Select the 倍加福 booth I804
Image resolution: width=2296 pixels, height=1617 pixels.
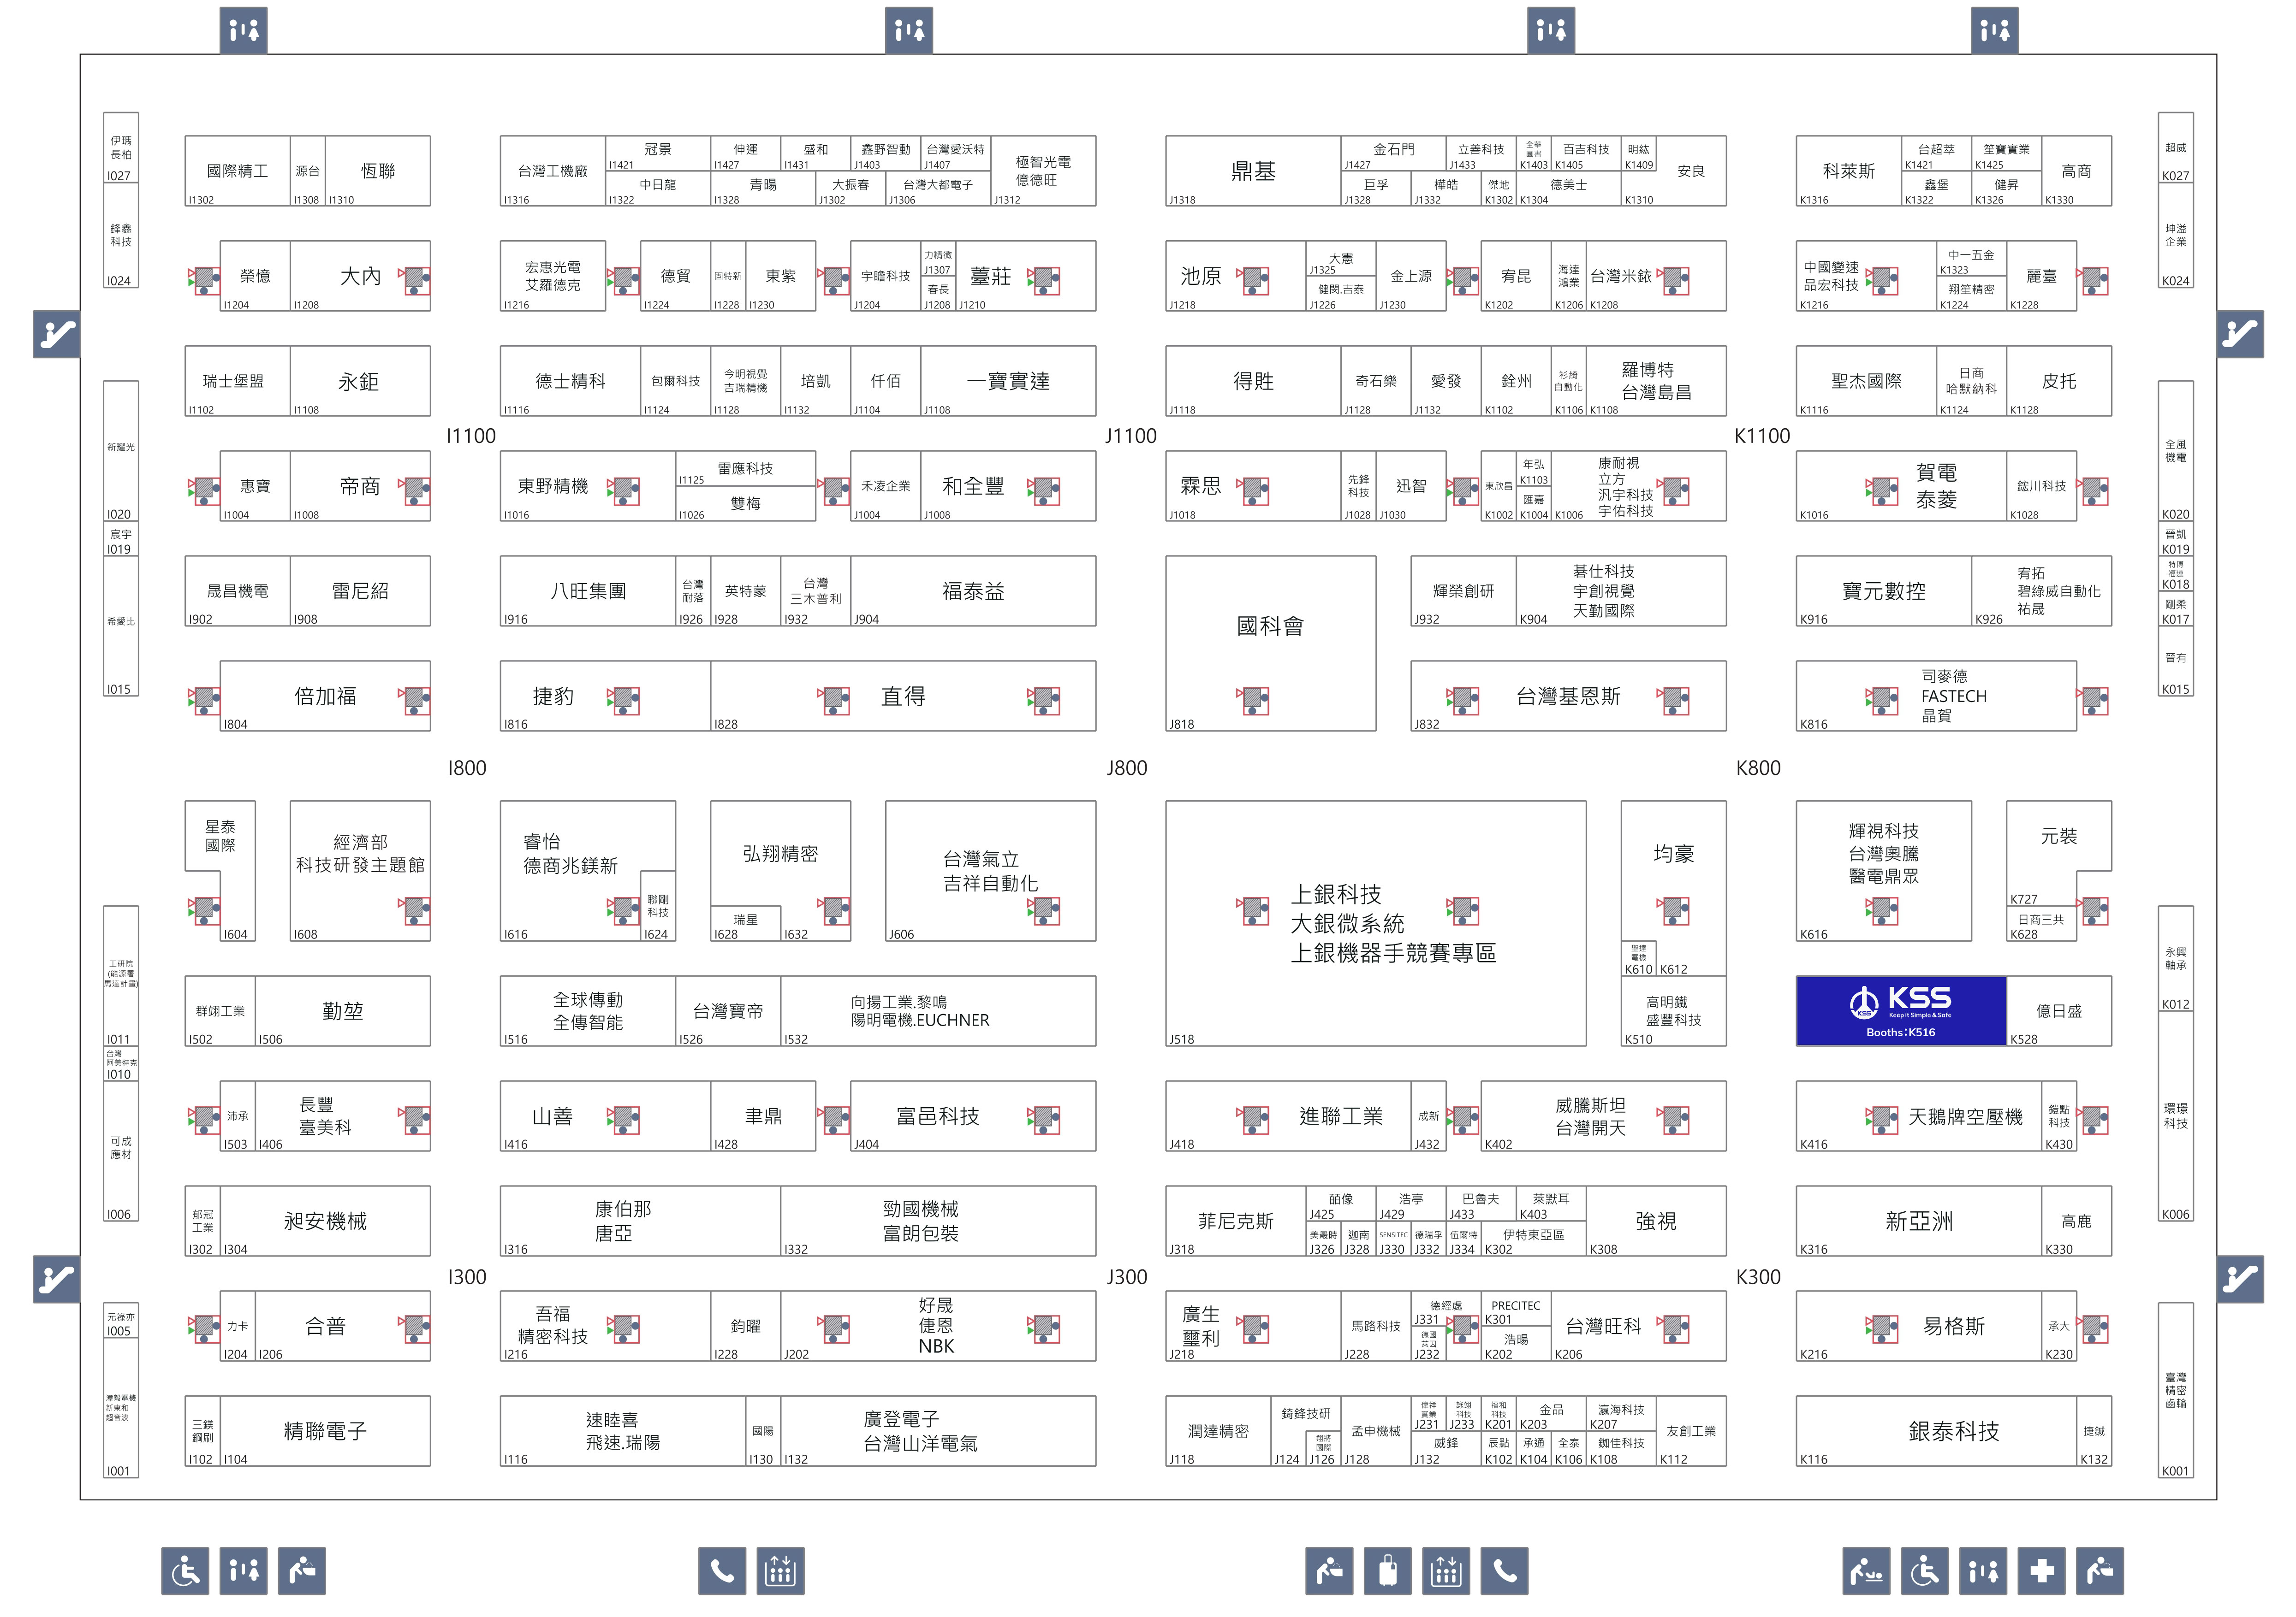coord(325,696)
